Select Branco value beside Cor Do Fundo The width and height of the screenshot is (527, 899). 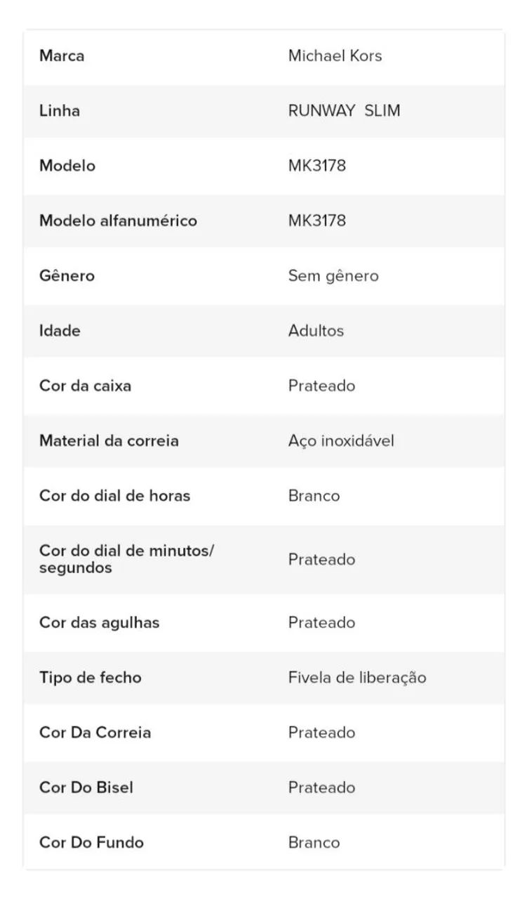point(314,843)
